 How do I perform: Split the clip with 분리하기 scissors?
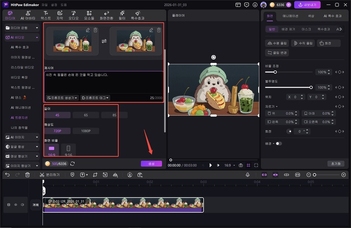point(50,175)
